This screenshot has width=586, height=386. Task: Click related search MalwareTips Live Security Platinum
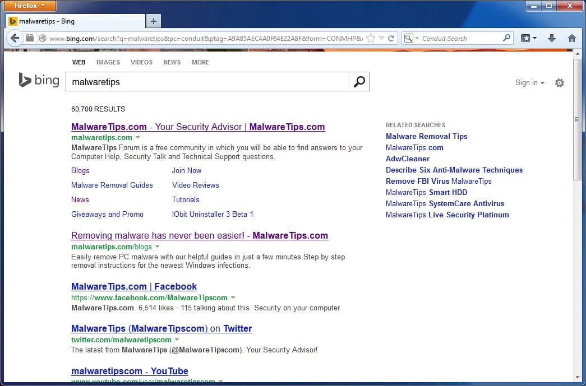point(447,215)
